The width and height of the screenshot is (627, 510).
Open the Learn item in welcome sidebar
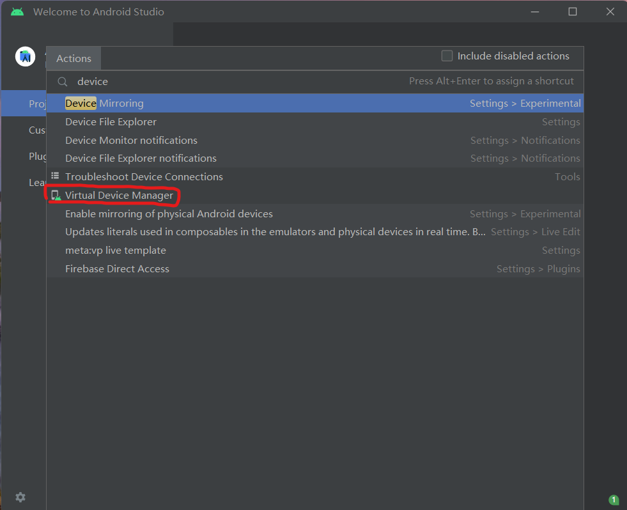[24, 182]
